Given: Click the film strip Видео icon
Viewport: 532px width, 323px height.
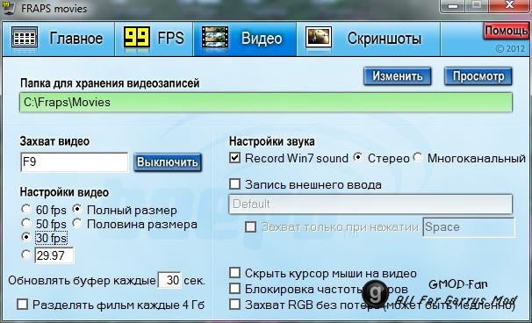Looking at the screenshot, I should click(x=215, y=38).
